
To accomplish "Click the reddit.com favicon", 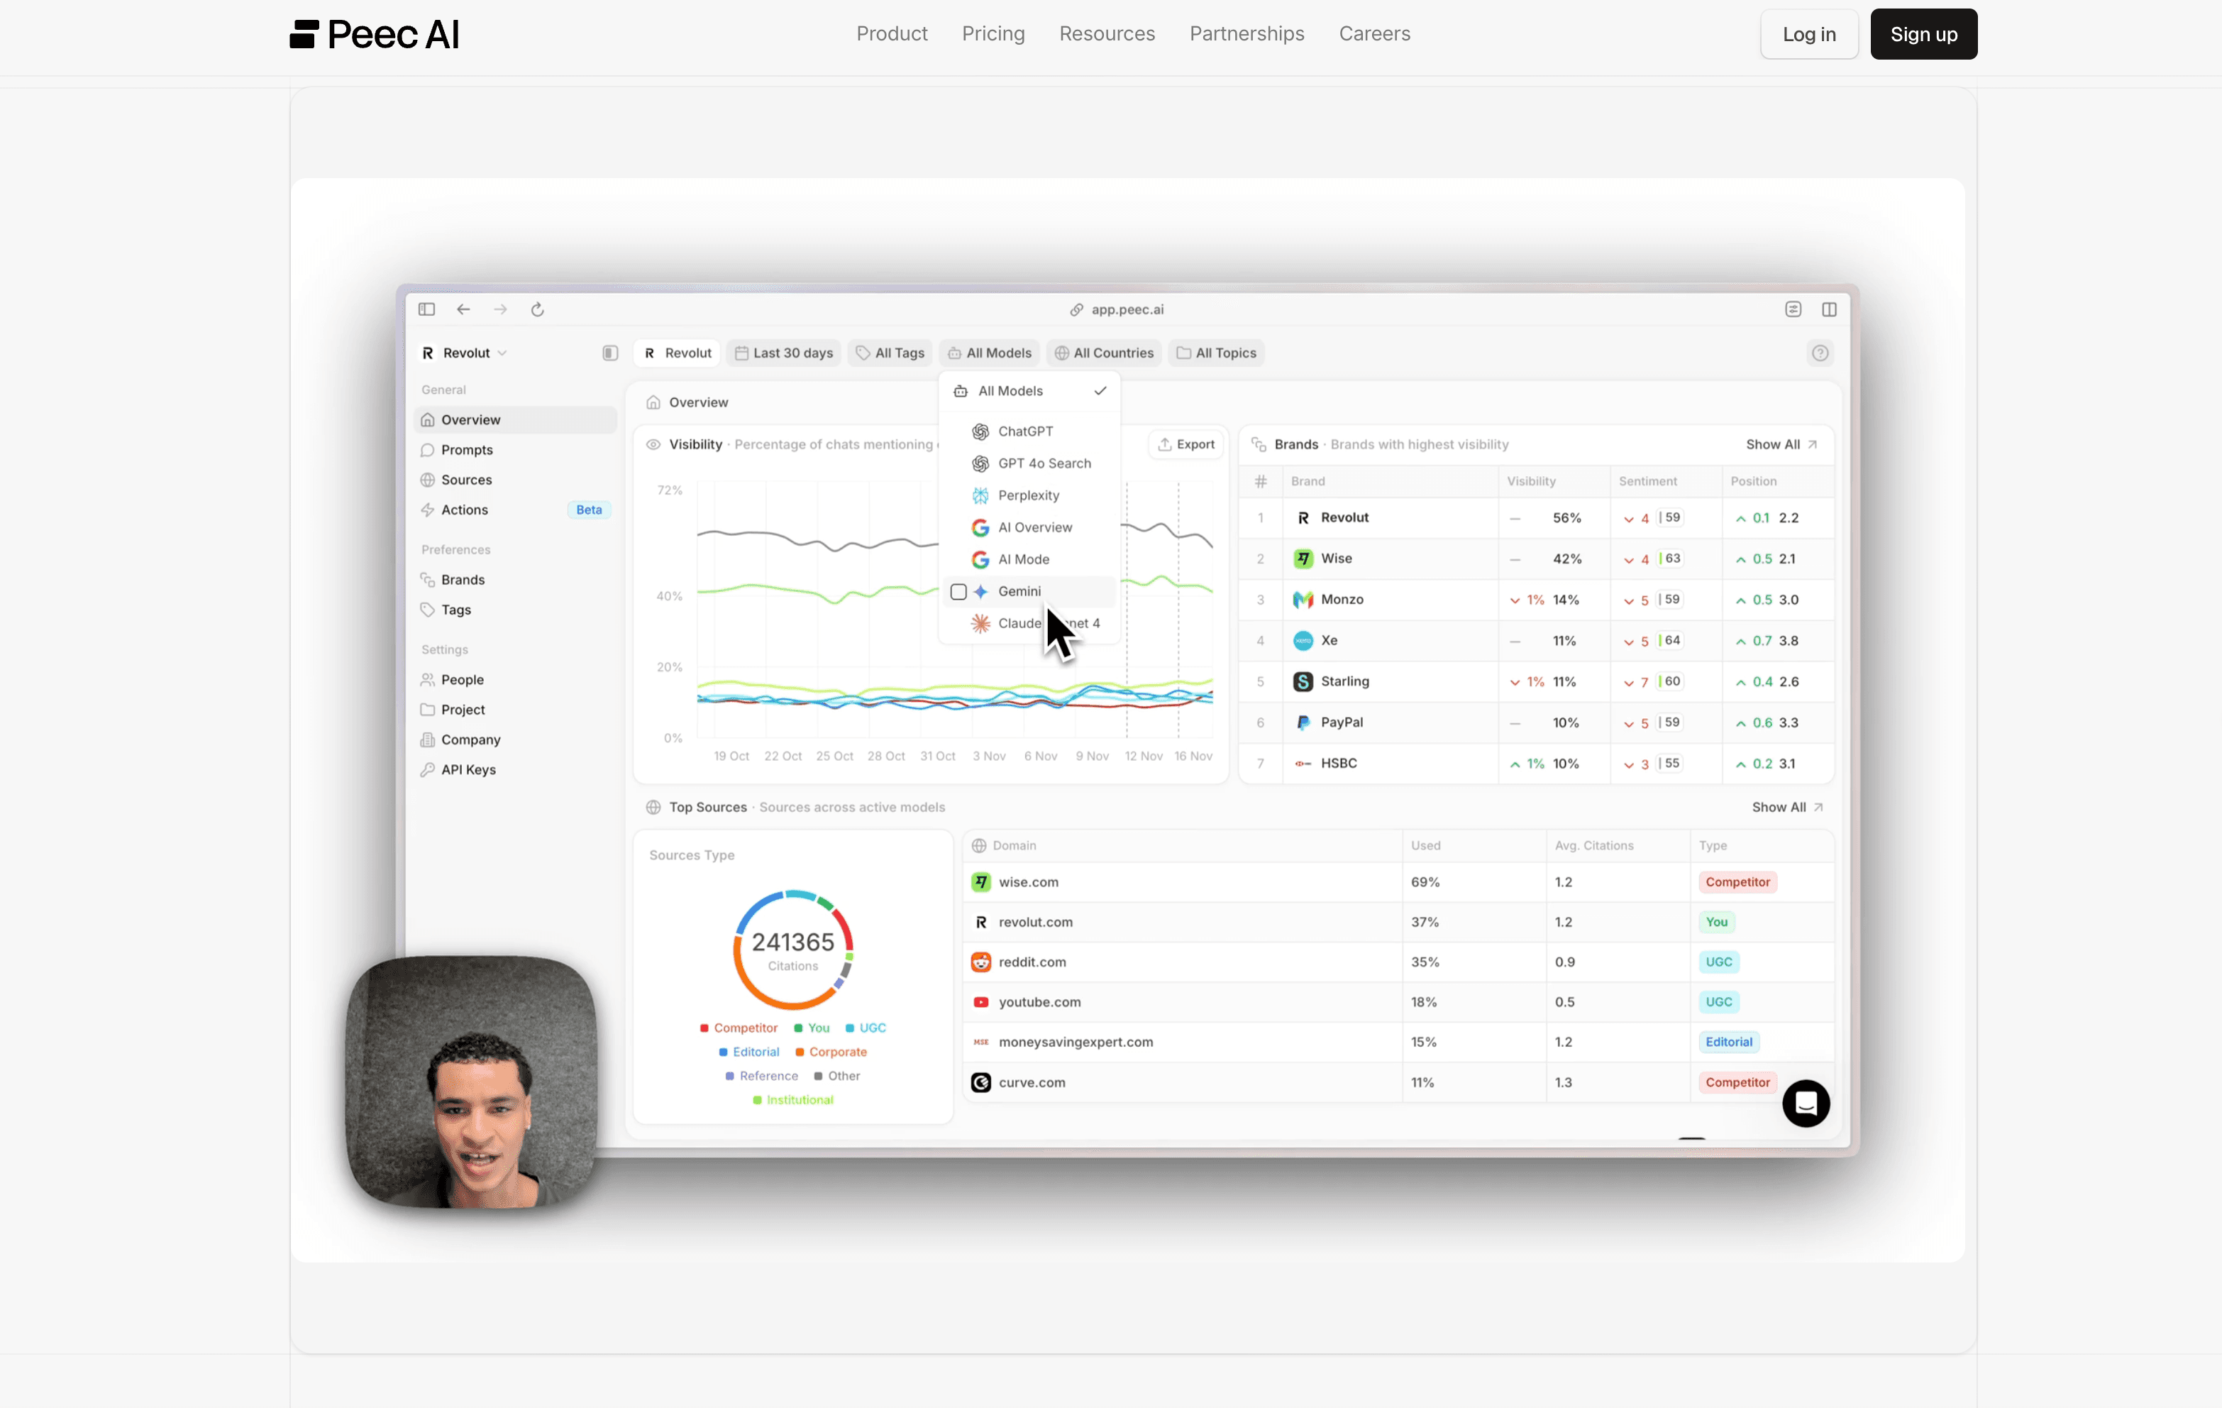I will coord(981,962).
